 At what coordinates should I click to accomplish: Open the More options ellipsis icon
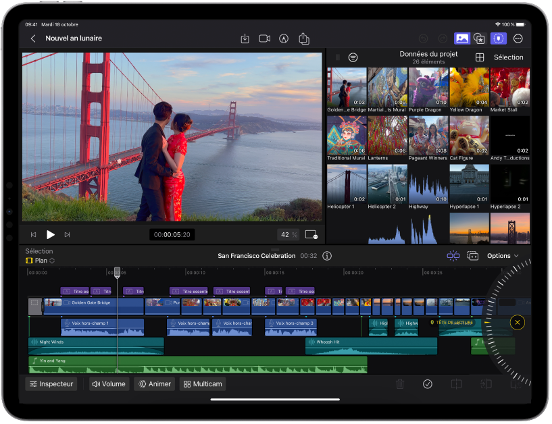click(518, 38)
